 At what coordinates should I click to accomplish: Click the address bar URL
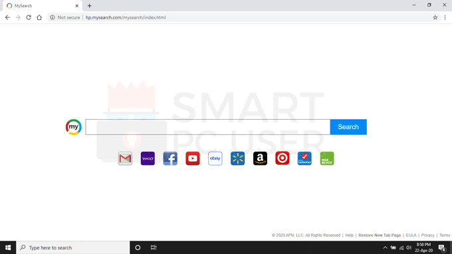126,17
